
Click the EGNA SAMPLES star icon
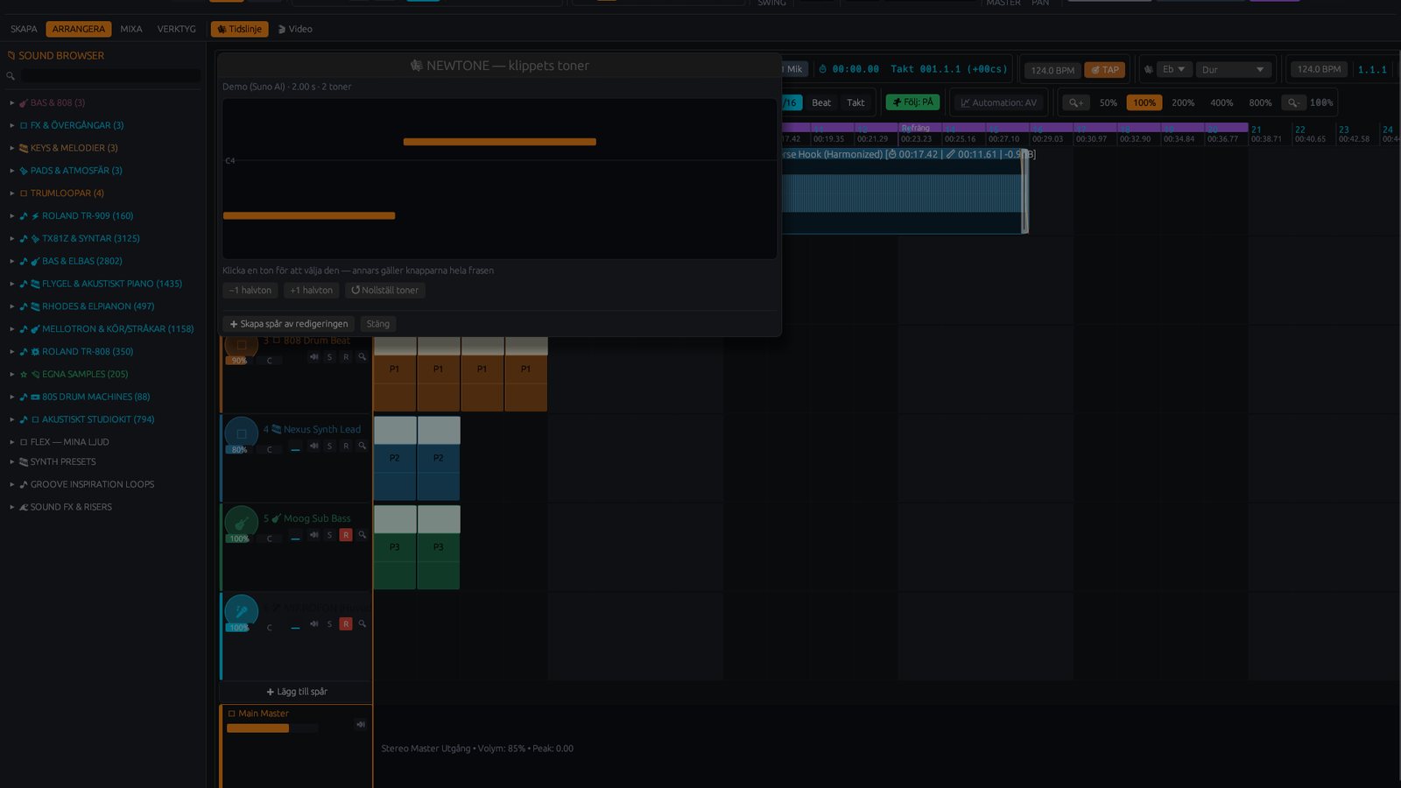[x=24, y=374]
